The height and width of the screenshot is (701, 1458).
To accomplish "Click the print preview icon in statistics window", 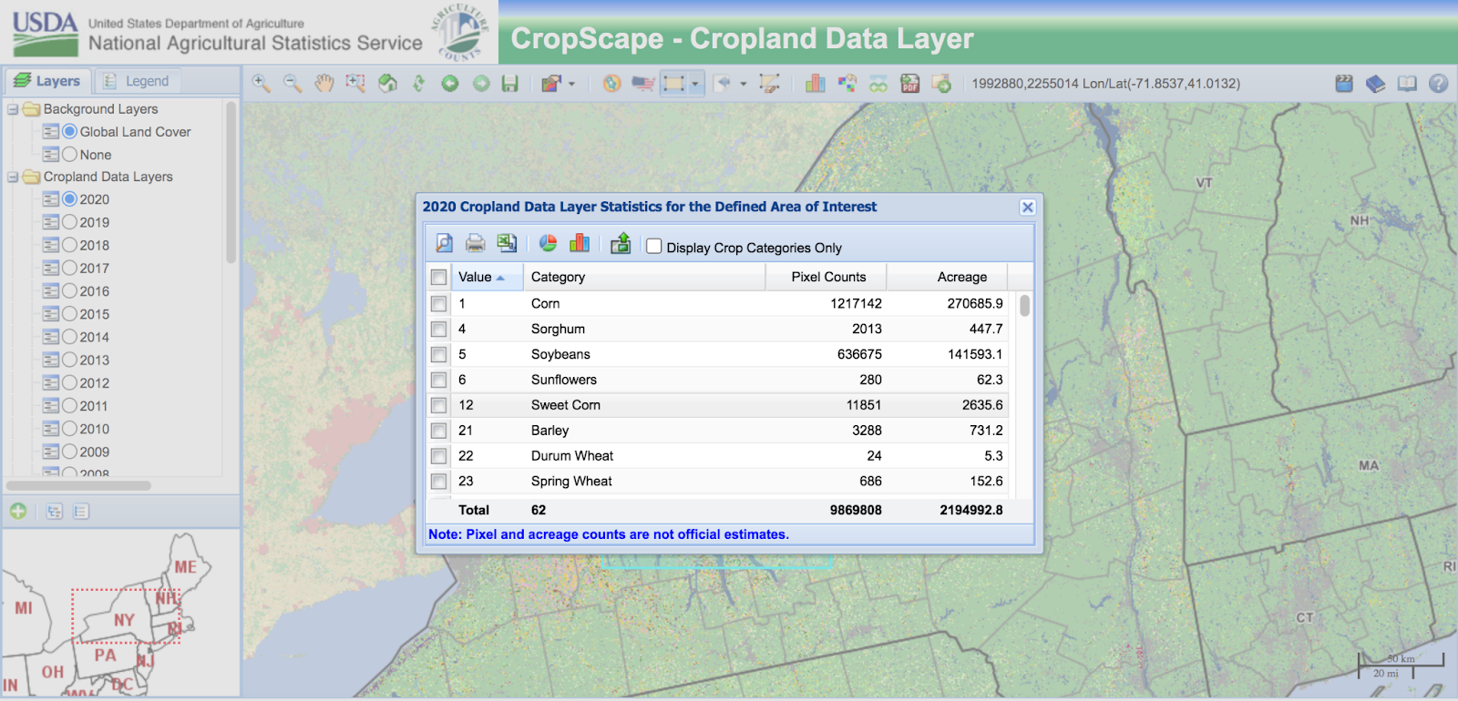I will click(444, 243).
